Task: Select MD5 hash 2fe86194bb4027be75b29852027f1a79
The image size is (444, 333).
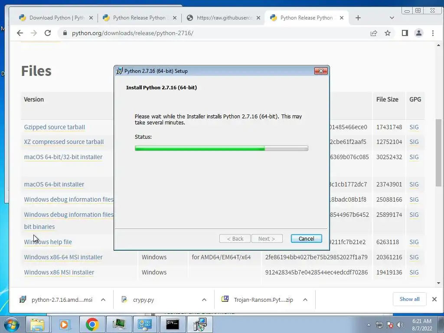Action: 316,257
